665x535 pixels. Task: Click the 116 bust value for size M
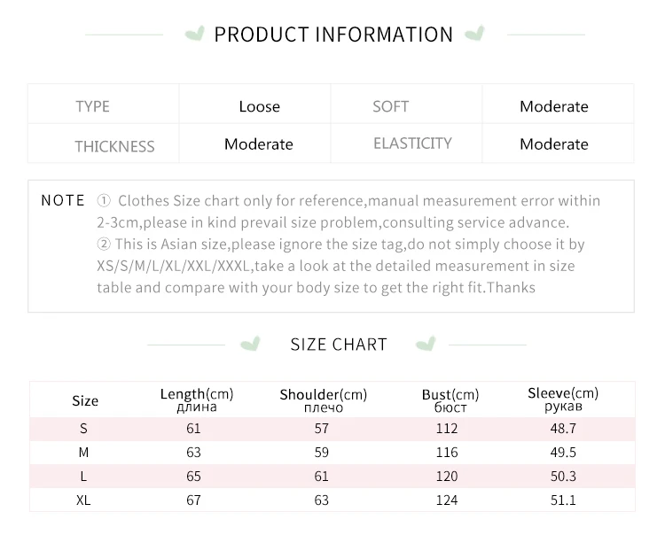[x=447, y=453]
